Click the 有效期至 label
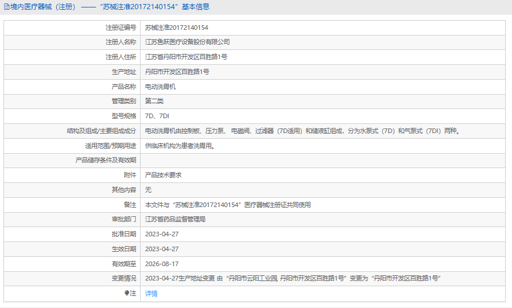512x308 pixels. click(124, 264)
